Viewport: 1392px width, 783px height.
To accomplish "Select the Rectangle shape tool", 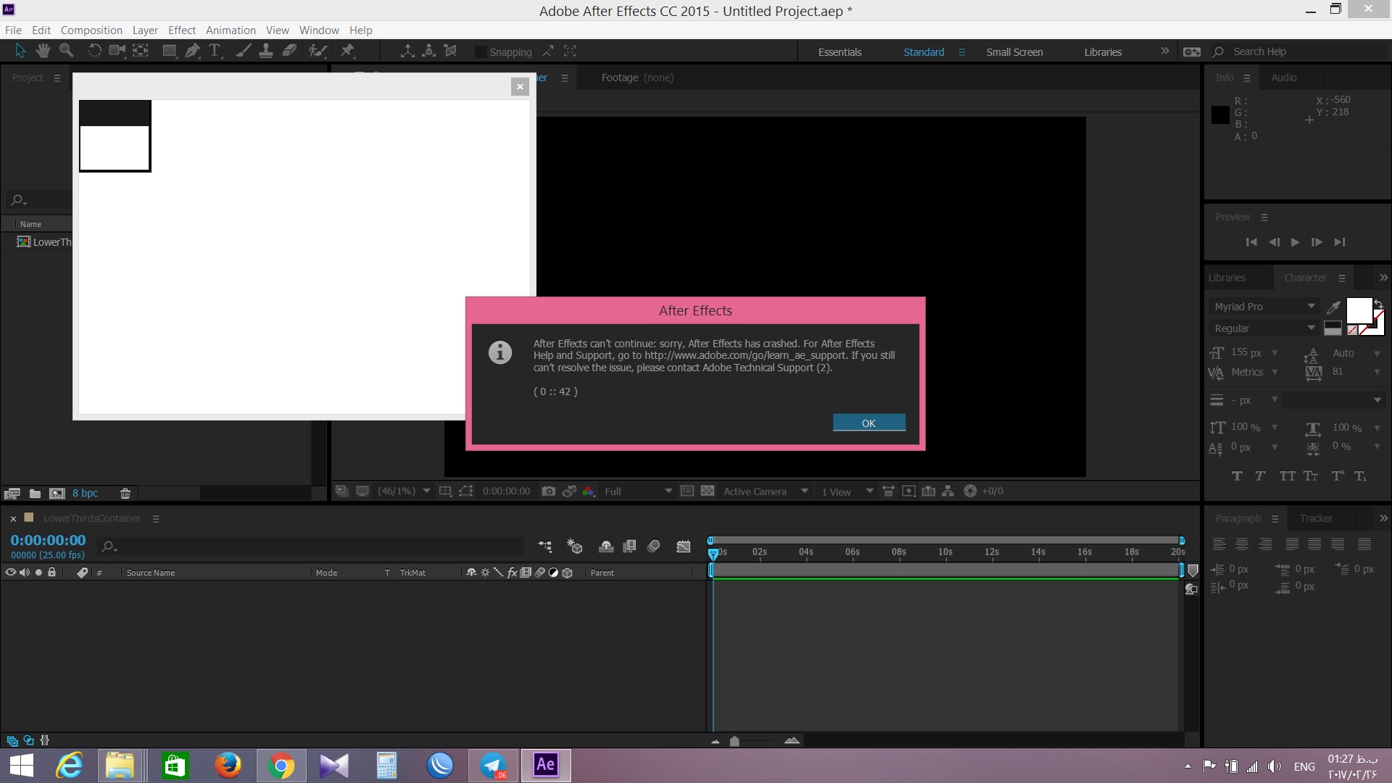I will tap(170, 51).
